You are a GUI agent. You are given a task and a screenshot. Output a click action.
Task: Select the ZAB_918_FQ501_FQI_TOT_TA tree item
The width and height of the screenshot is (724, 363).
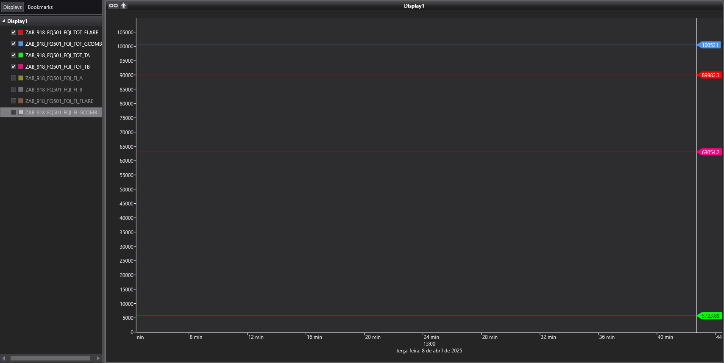click(x=58, y=55)
